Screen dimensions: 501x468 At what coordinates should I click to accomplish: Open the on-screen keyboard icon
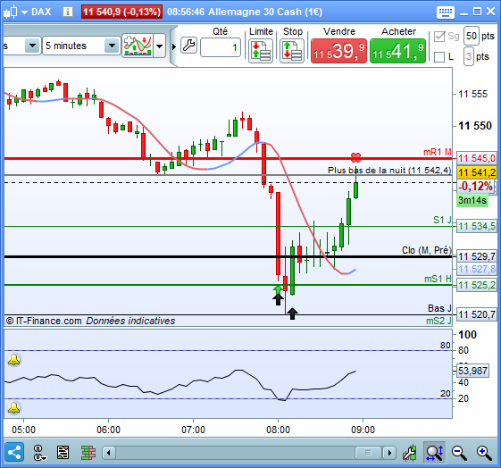445,13
